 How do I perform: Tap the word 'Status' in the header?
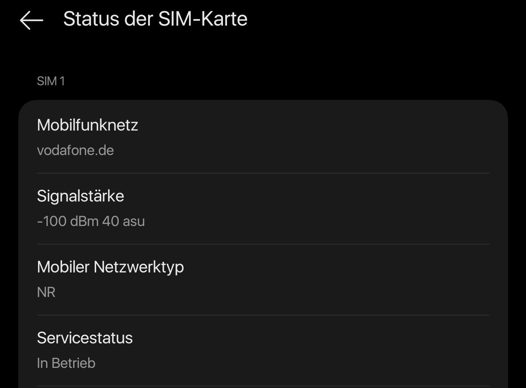[x=91, y=19]
